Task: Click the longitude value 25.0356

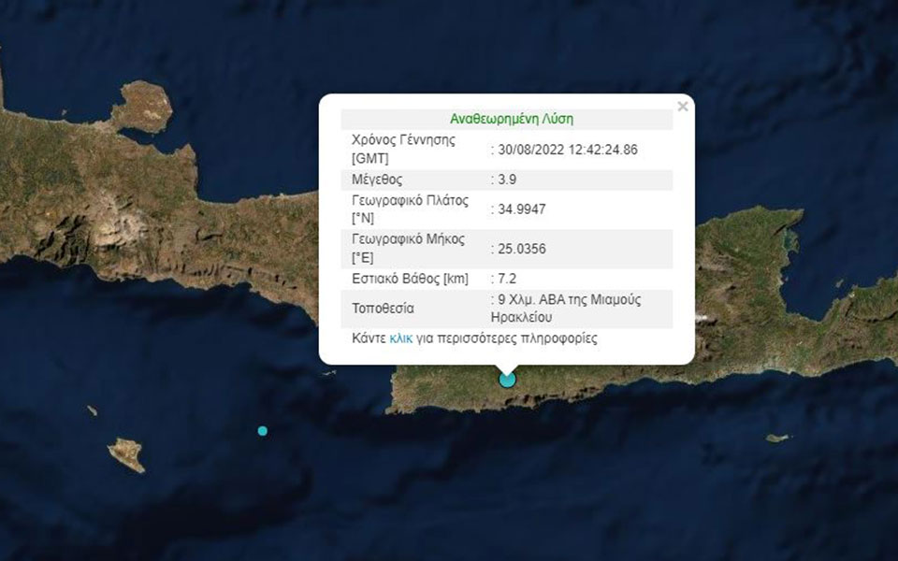Action: point(521,249)
